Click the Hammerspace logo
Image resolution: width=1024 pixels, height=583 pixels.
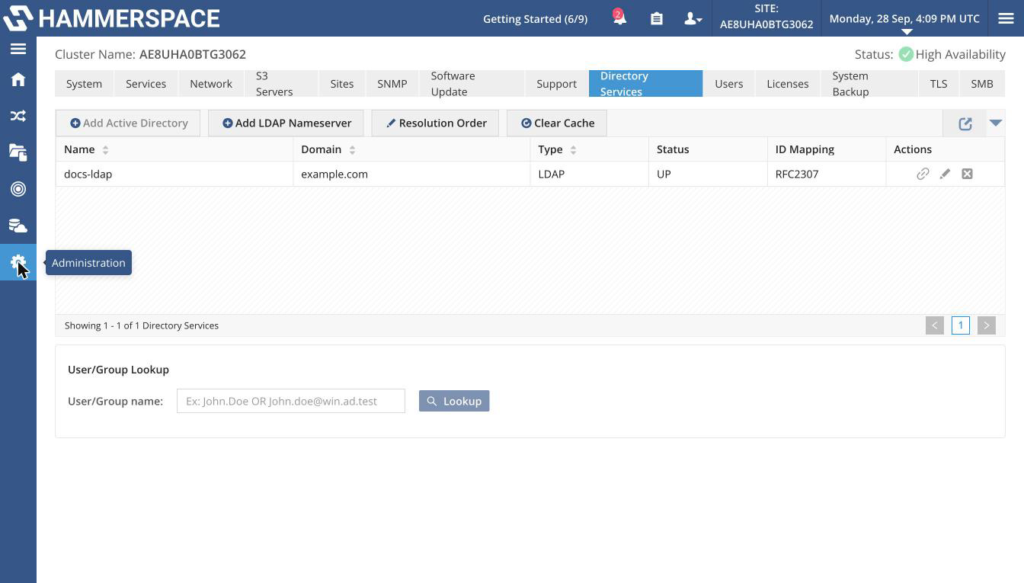(x=111, y=18)
